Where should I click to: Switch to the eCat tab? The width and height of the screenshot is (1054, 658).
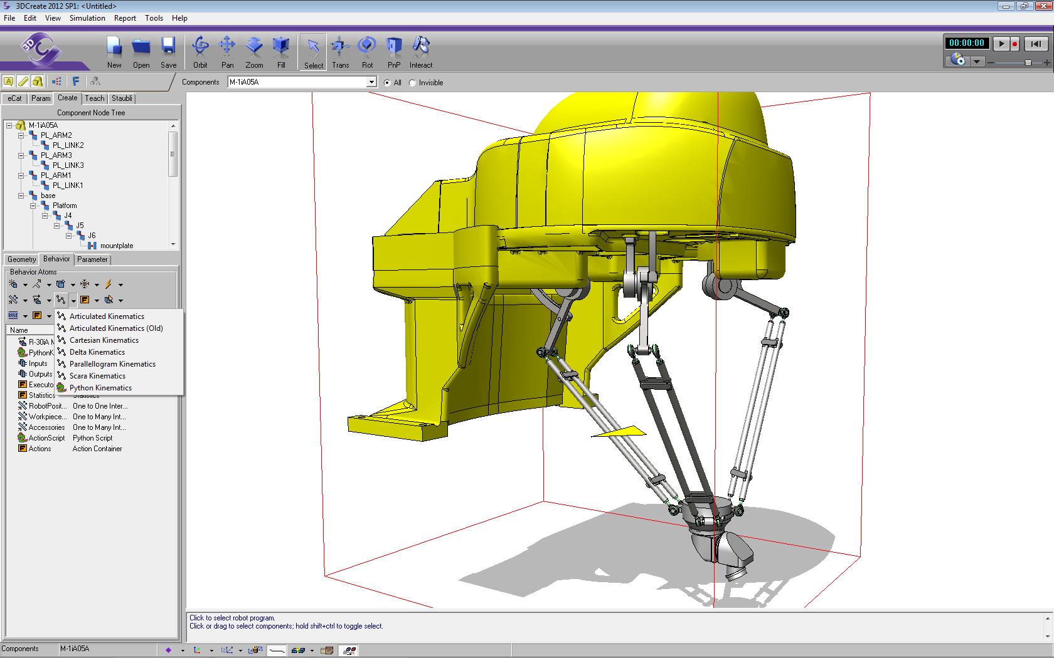(x=15, y=98)
